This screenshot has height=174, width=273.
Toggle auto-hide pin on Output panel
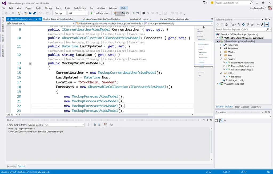(207, 120)
